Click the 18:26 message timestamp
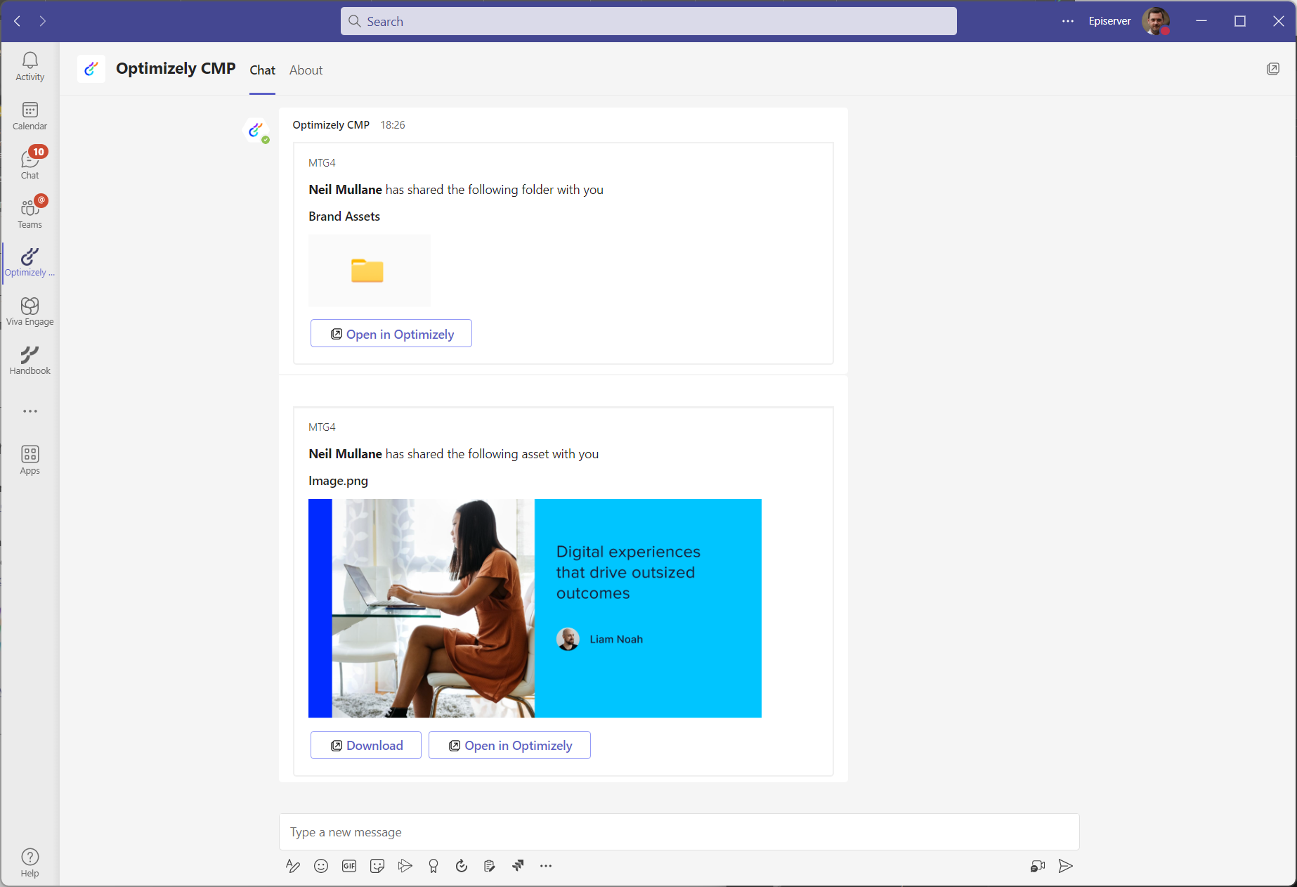 [393, 125]
